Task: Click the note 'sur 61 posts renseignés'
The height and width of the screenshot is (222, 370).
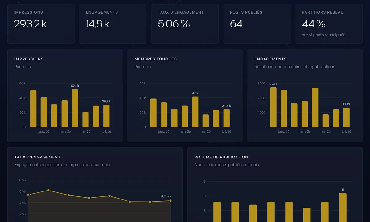Action: pos(324,35)
